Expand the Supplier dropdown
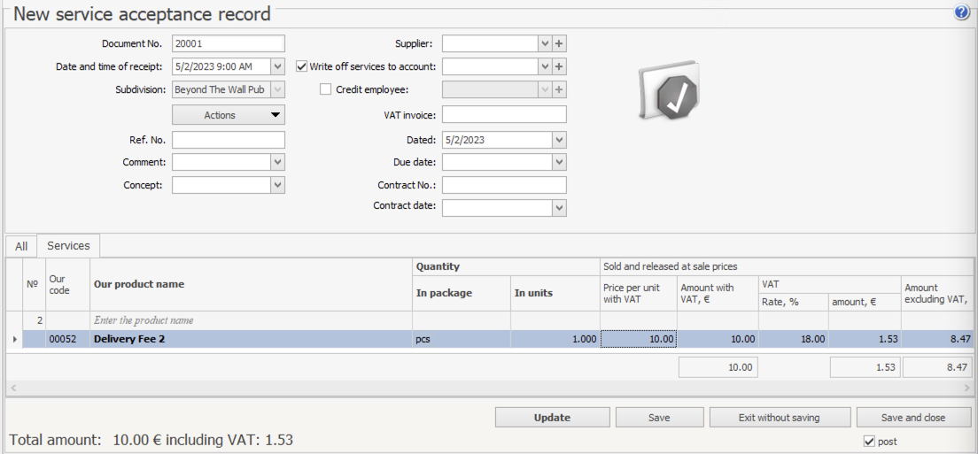The width and height of the screenshot is (978, 454). (x=544, y=43)
